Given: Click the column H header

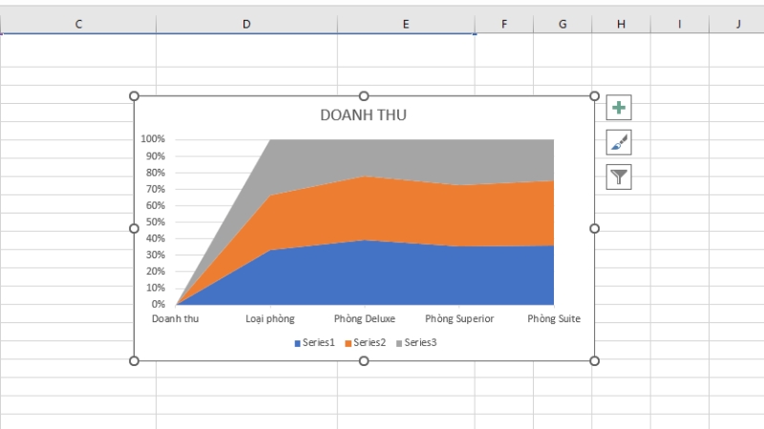Looking at the screenshot, I should pos(621,24).
